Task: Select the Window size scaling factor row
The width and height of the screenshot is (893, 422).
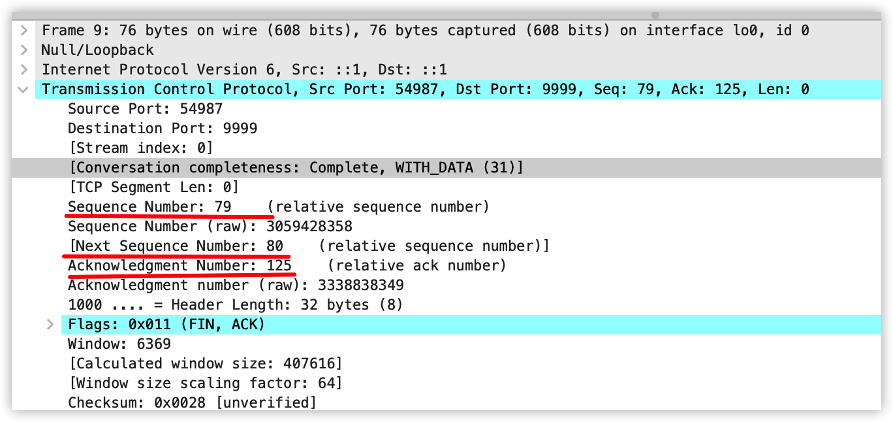Action: click(205, 383)
